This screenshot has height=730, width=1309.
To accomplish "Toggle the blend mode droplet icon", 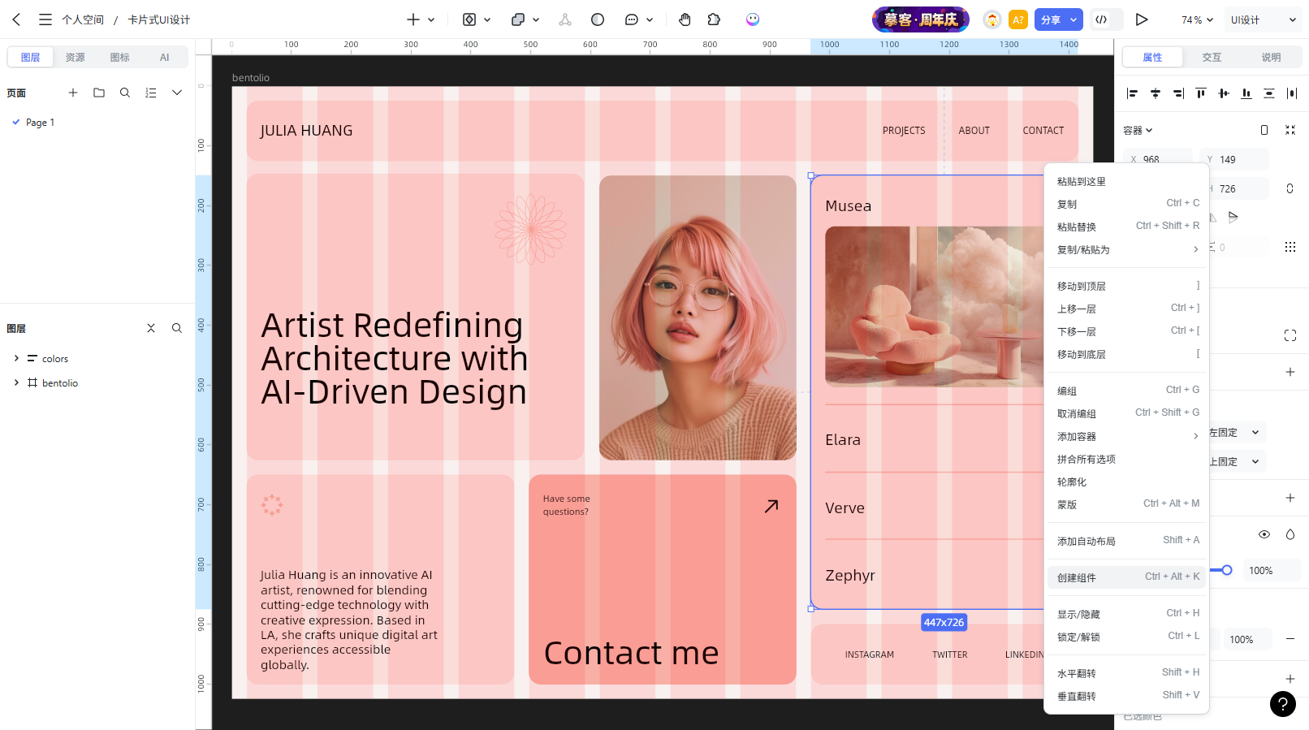I will [1290, 534].
